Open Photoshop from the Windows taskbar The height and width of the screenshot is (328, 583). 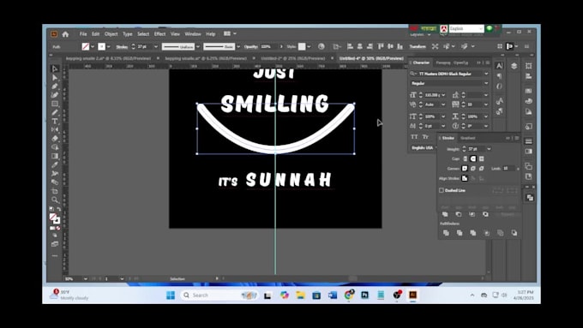coord(364,295)
